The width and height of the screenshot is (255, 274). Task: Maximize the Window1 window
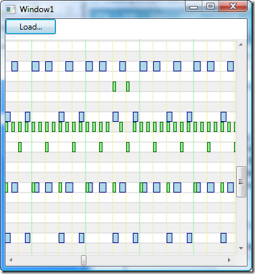[x=210, y=7]
